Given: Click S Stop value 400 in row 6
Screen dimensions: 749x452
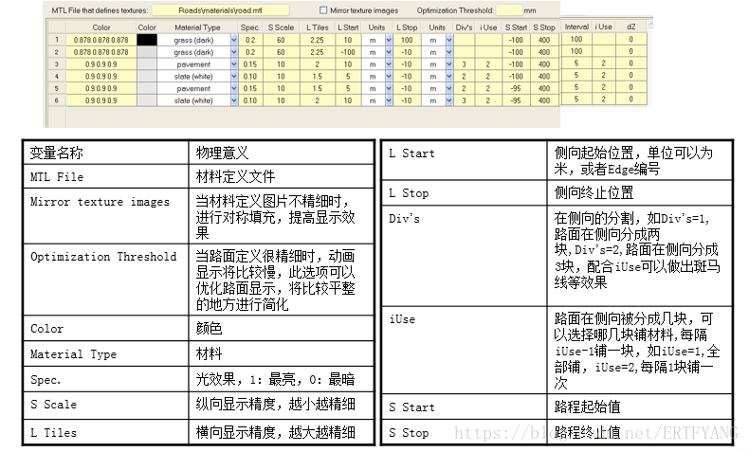Looking at the screenshot, I should click(x=544, y=100).
